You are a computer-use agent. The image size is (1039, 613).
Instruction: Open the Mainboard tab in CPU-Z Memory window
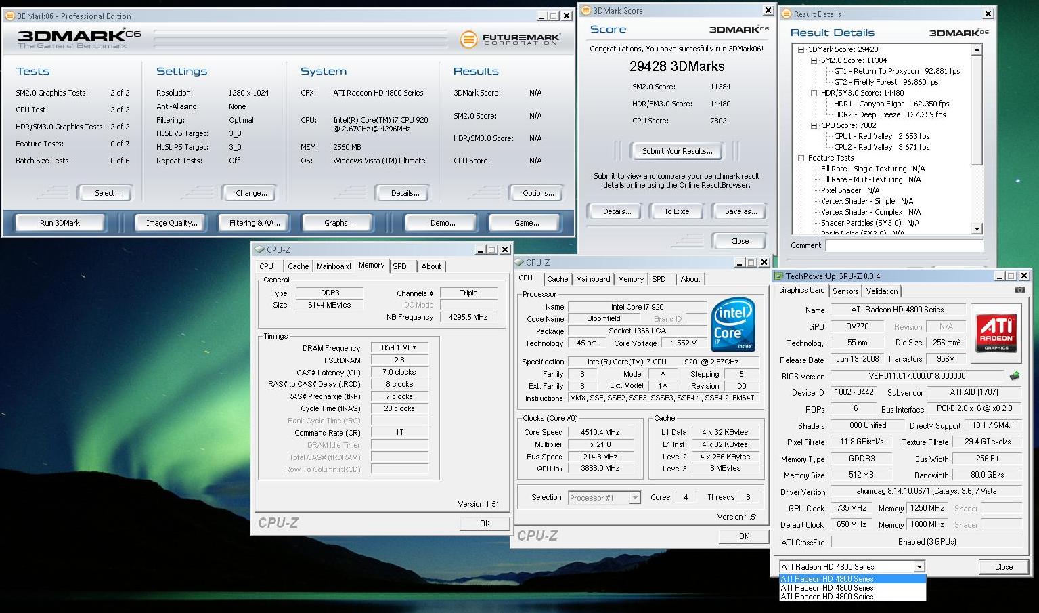334,266
